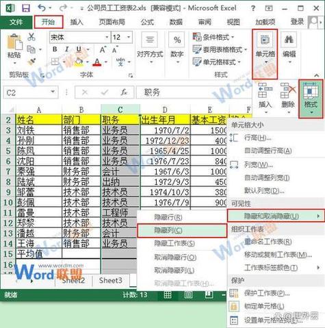Click the formula bar cancel X icon
The height and width of the screenshot is (328, 325).
[85, 92]
